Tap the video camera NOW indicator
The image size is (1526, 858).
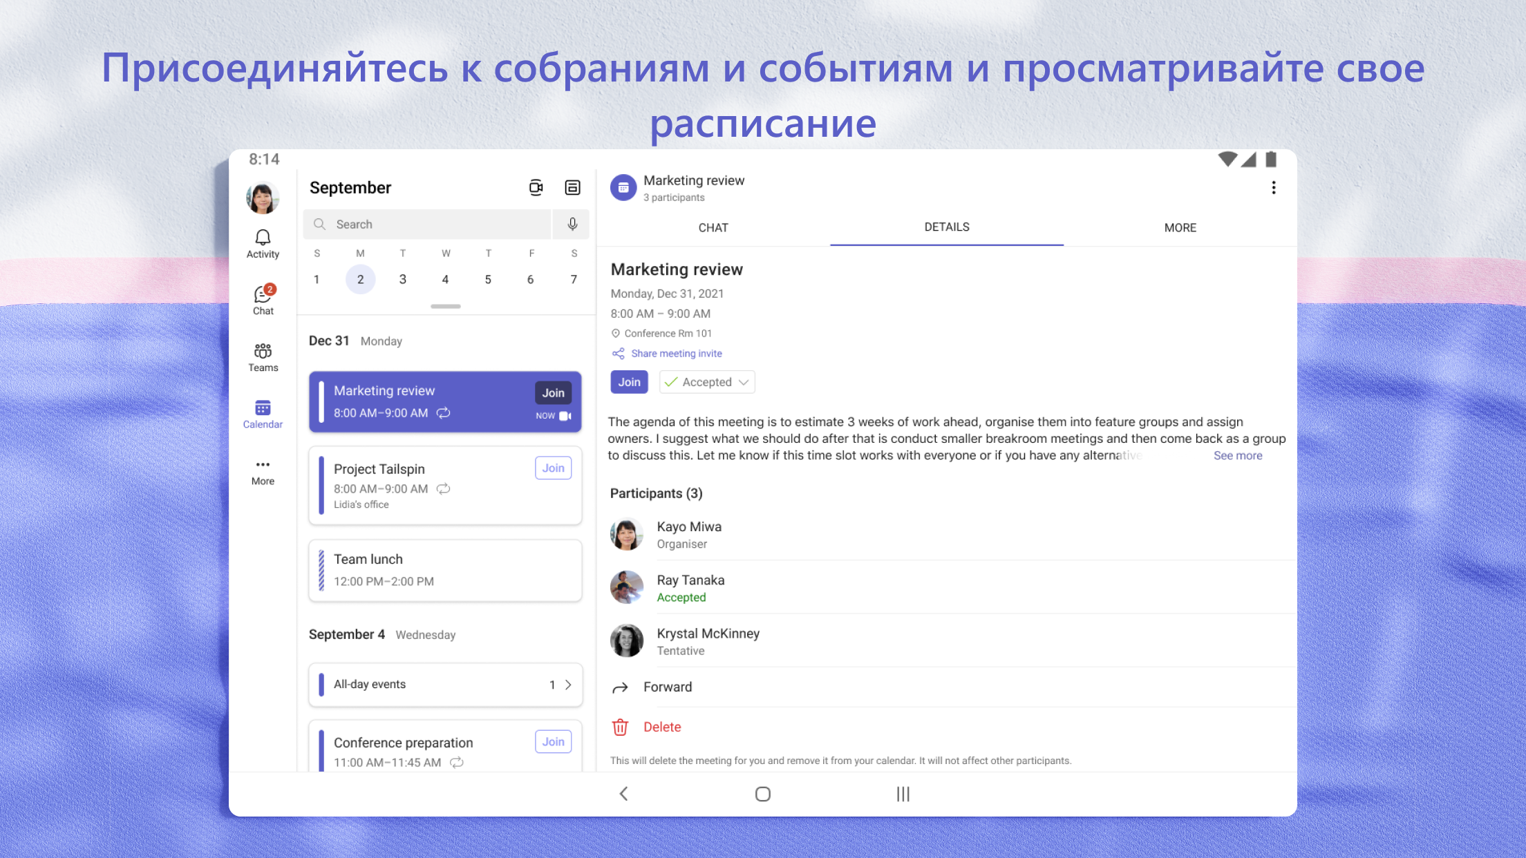click(x=565, y=416)
